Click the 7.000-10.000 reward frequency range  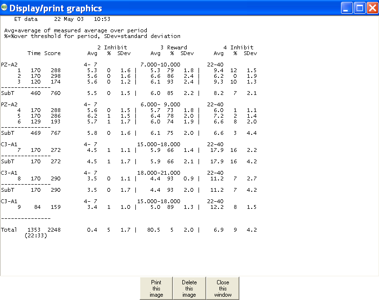pos(160,64)
